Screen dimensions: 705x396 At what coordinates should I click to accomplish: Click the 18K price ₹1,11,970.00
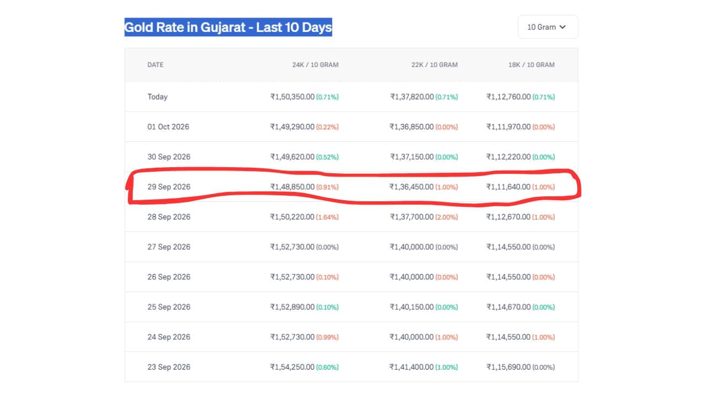point(508,127)
